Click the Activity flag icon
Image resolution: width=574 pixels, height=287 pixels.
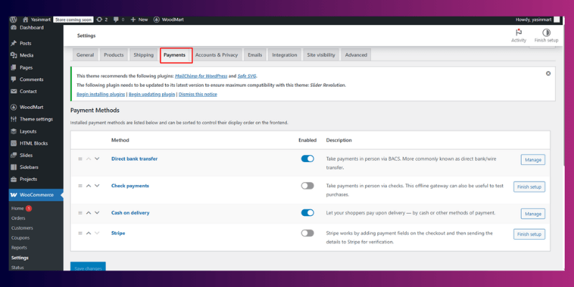tap(518, 32)
